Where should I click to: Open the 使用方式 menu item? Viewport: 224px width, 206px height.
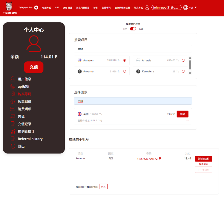pyautogui.click(x=47, y=8)
